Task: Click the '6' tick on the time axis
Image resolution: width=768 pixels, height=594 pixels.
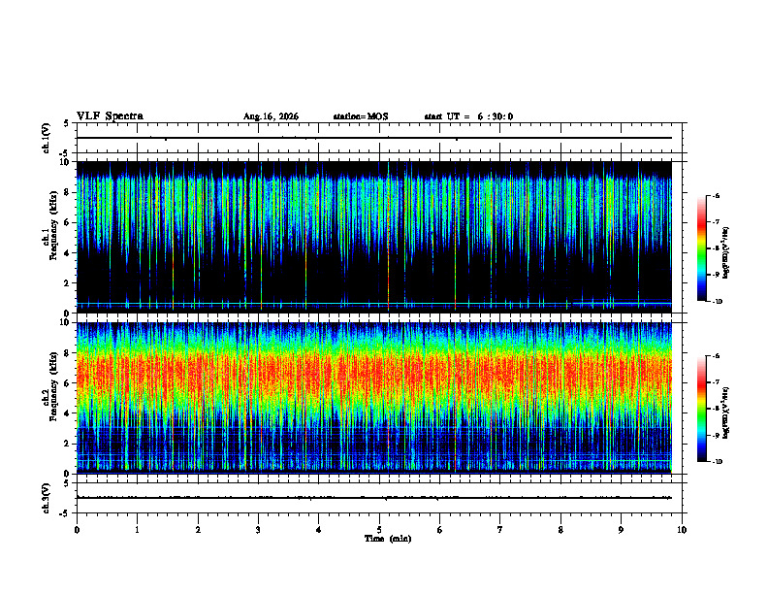Action: 439,530
